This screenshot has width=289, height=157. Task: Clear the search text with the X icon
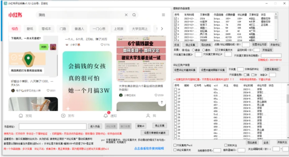(126, 15)
